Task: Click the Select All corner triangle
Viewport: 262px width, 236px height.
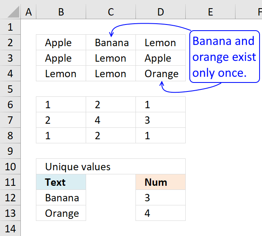Action: 13,12
